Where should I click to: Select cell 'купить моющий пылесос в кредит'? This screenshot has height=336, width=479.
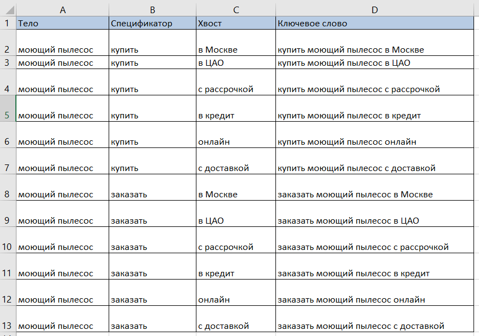(x=375, y=109)
